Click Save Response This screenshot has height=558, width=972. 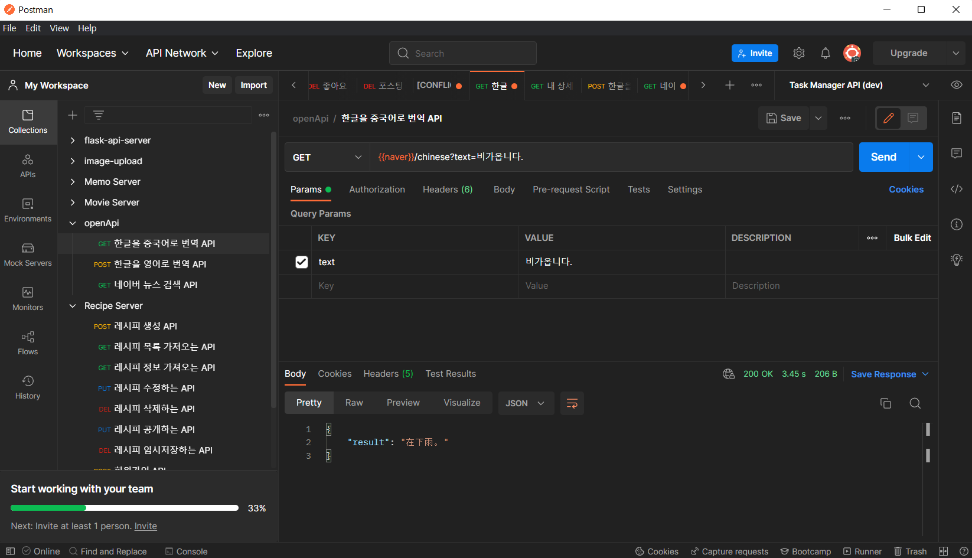pyautogui.click(x=883, y=374)
